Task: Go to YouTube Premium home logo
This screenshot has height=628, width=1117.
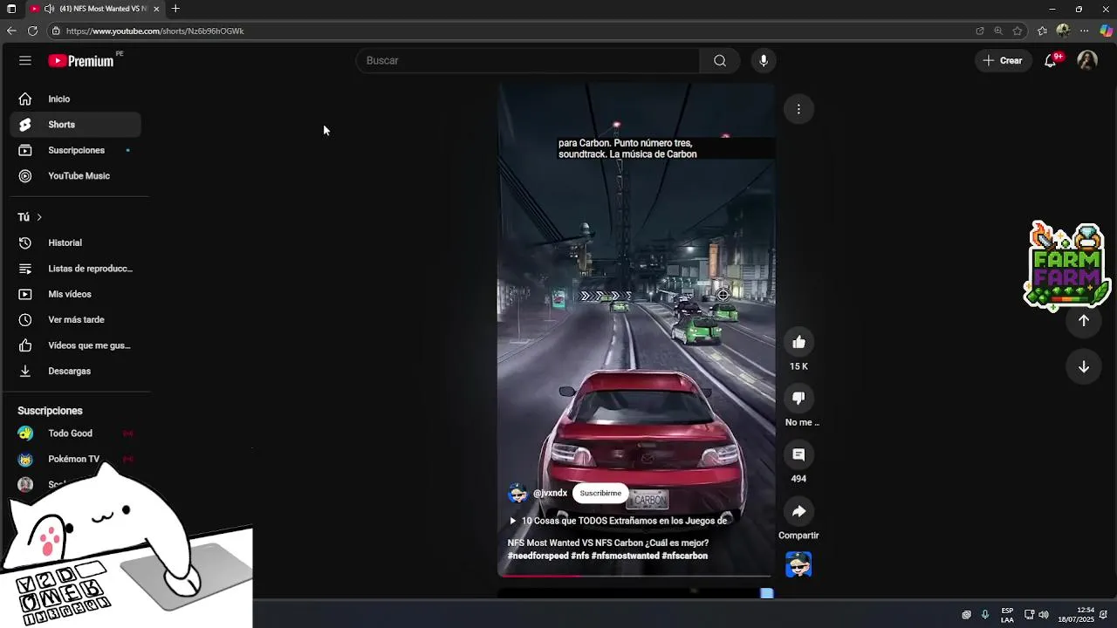Action: pos(81,61)
